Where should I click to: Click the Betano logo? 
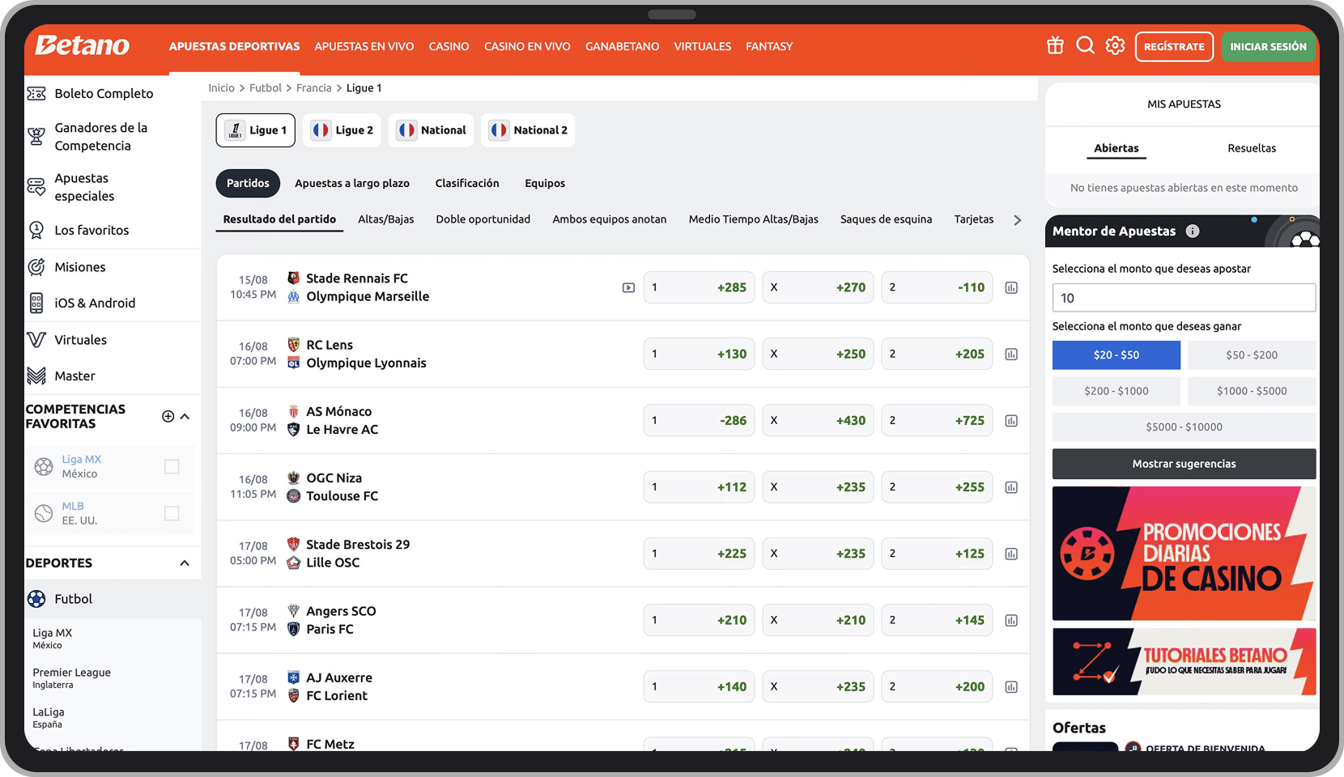click(x=82, y=46)
